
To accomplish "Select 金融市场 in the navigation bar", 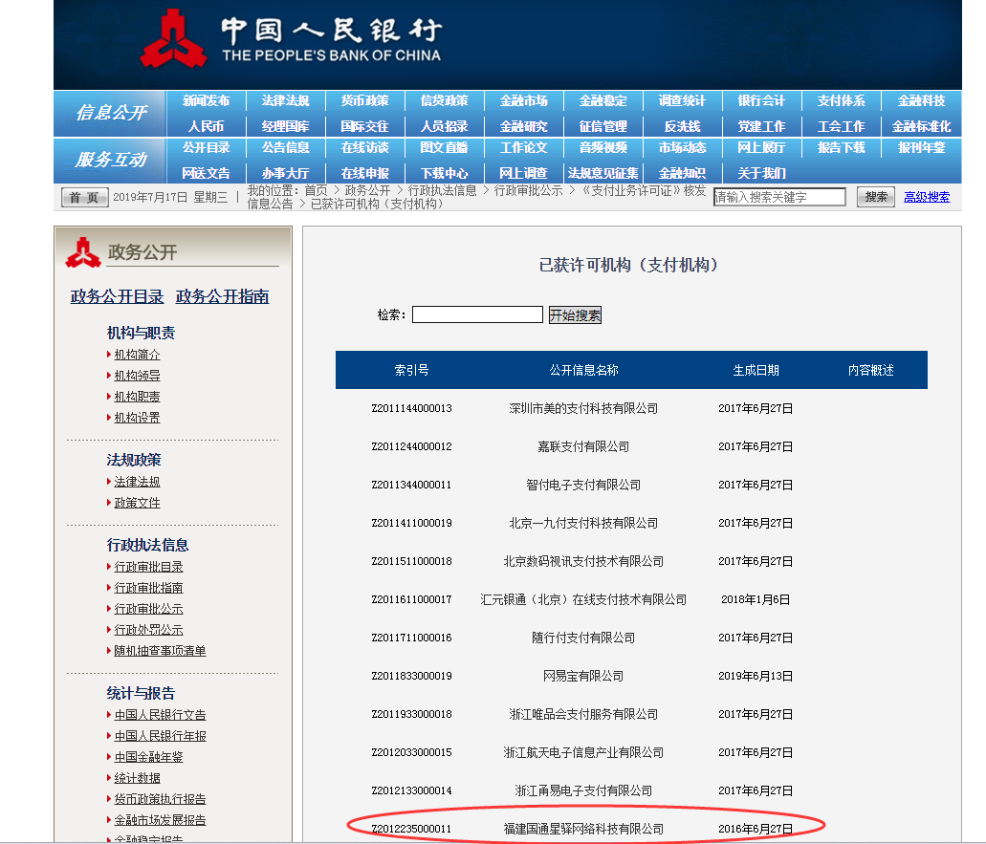I will click(524, 100).
